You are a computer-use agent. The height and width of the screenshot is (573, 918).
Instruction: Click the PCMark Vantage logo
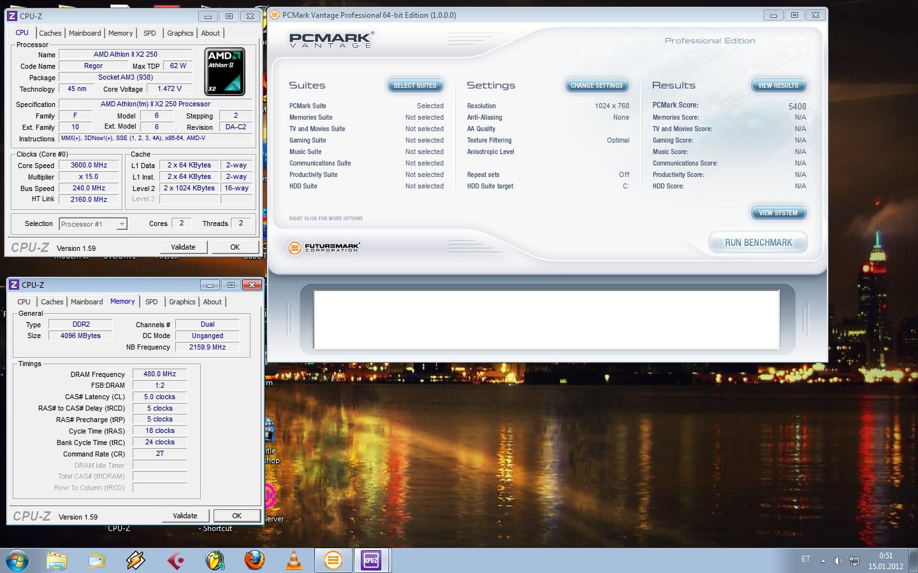pos(331,39)
